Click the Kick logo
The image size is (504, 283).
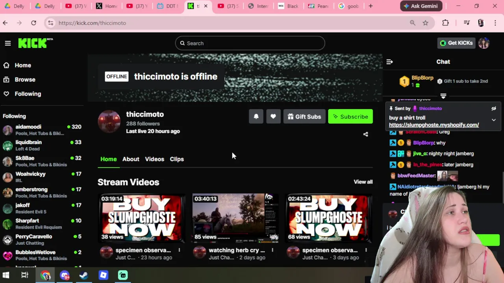tap(35, 43)
